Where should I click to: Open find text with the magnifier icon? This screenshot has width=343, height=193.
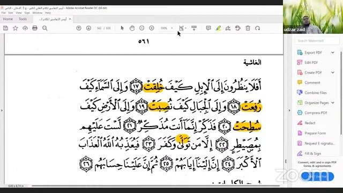point(45,28)
